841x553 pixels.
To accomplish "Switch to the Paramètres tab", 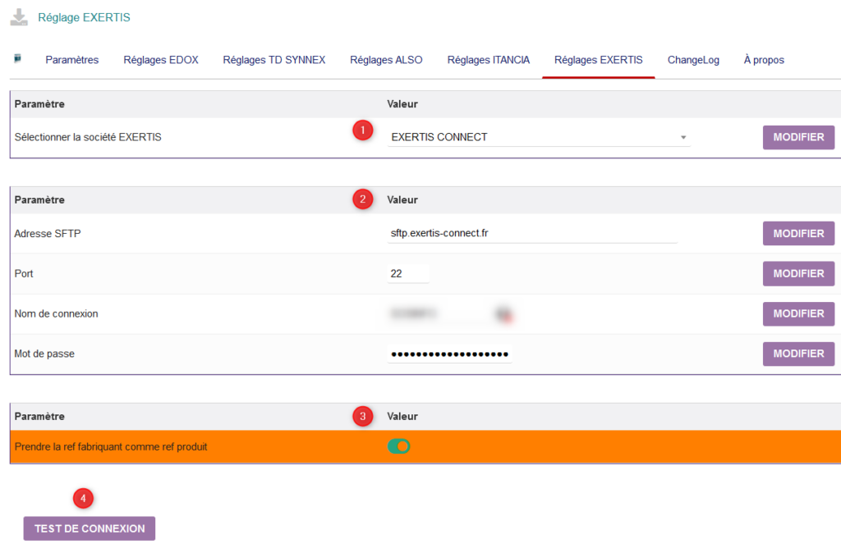I will 72,60.
